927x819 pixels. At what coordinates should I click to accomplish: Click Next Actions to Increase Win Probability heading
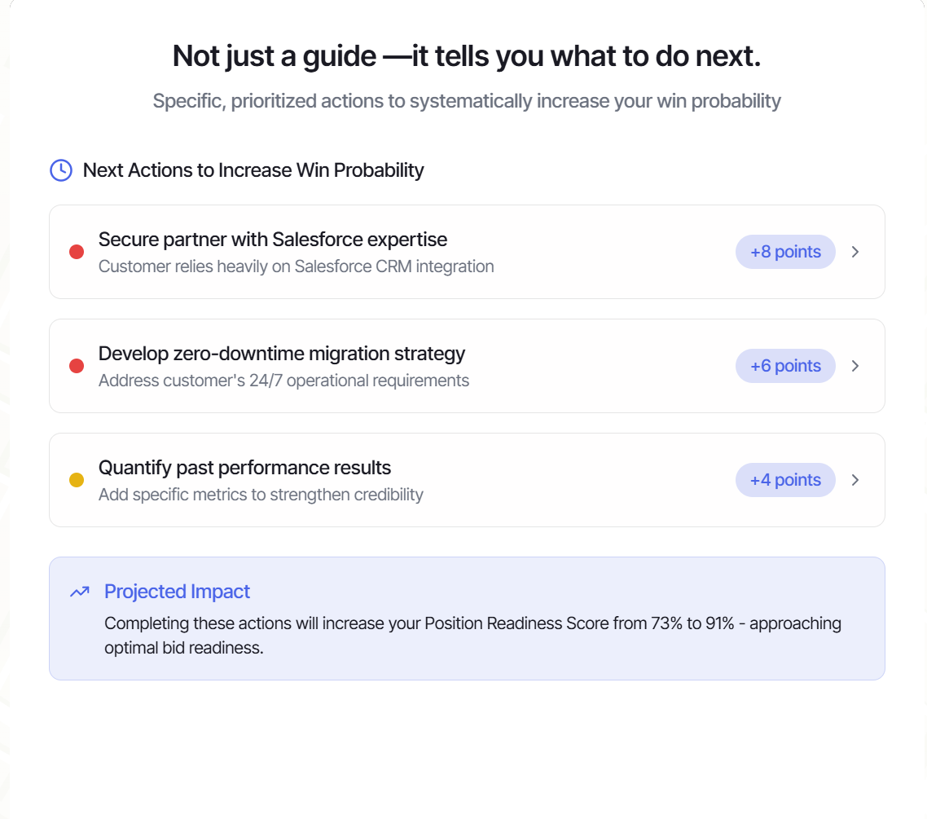tap(253, 170)
